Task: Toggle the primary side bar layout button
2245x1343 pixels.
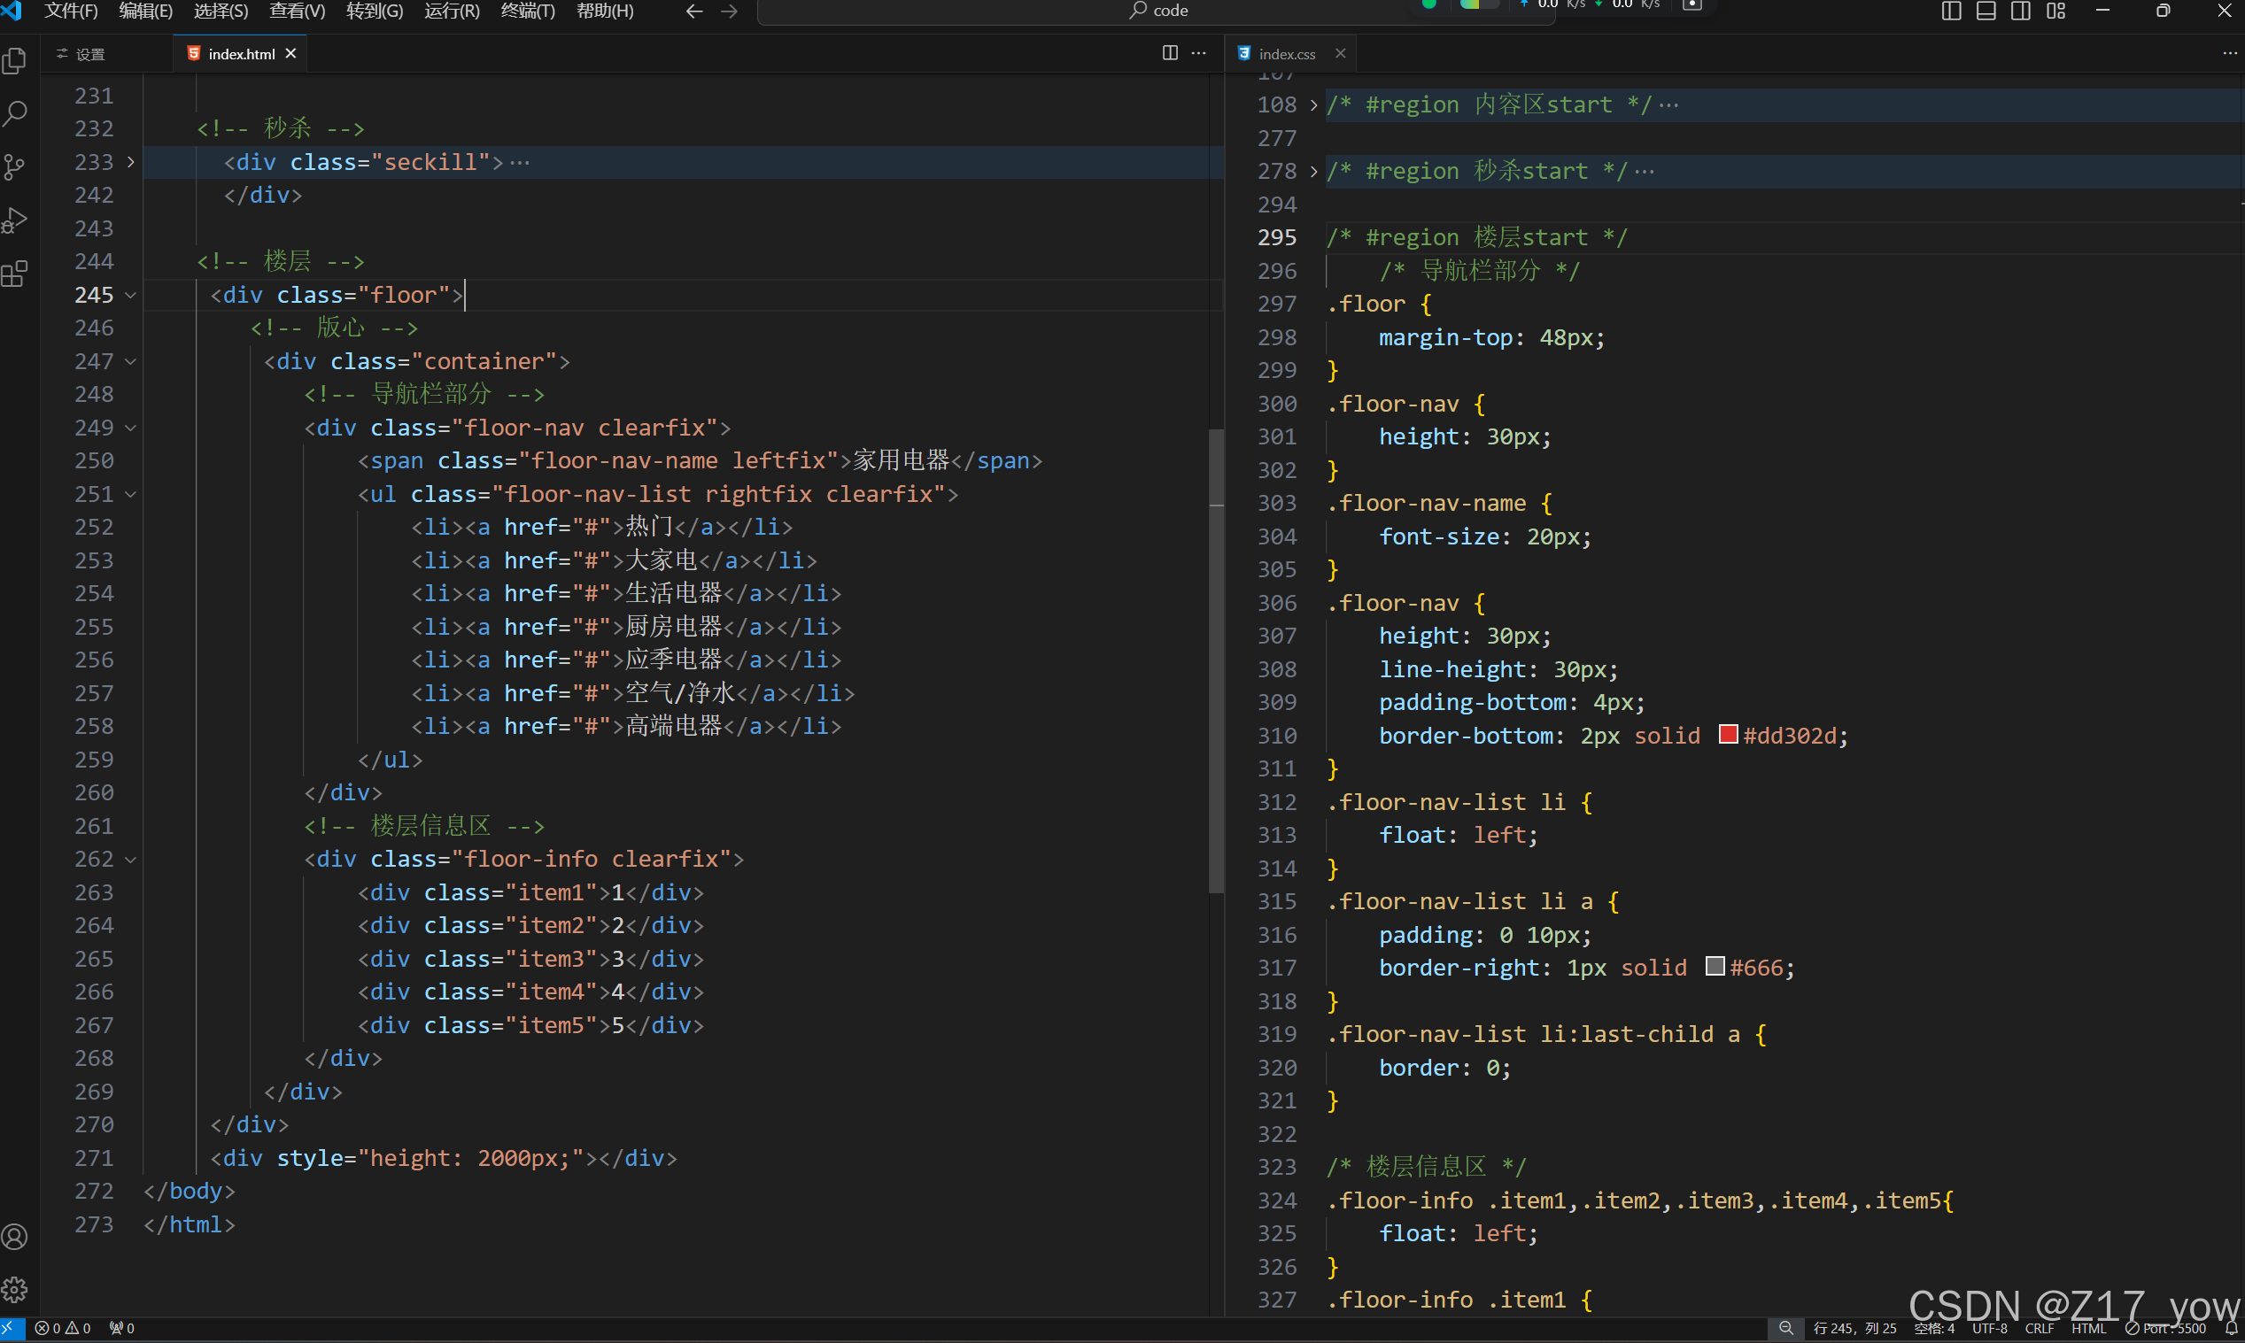Action: pos(1951,11)
